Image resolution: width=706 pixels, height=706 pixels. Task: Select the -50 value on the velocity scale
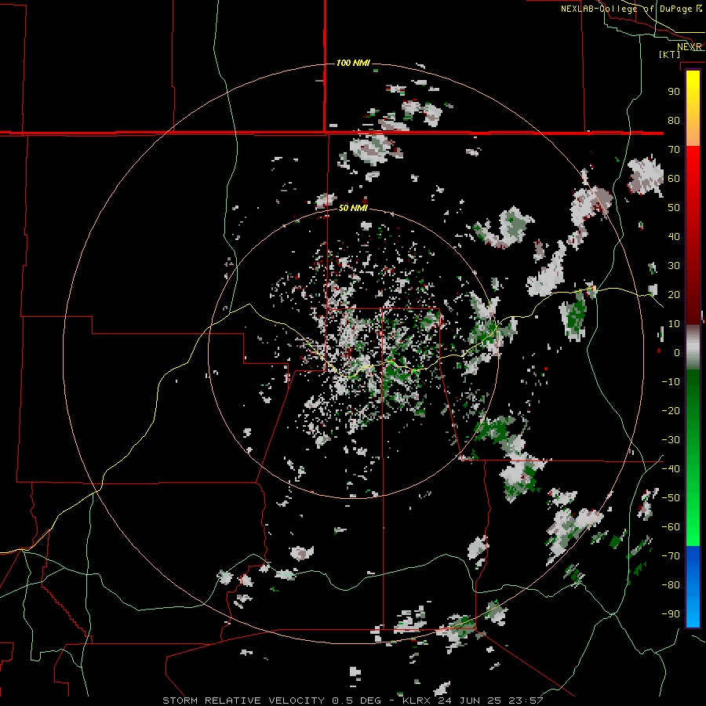point(671,498)
